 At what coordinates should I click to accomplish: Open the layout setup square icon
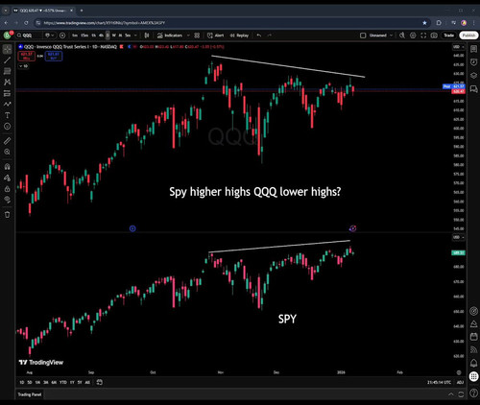pos(363,36)
